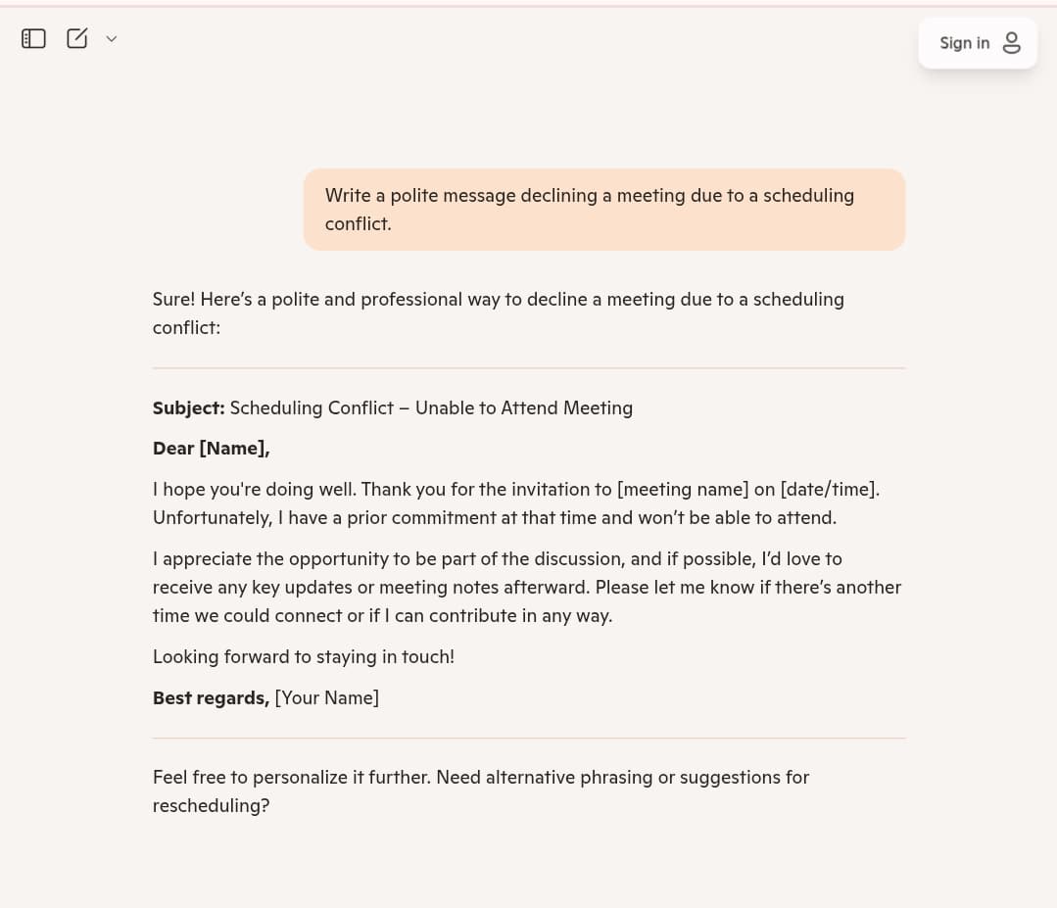Toggle the sidebar panel icon
Screen dimensions: 1057x908
coord(33,38)
